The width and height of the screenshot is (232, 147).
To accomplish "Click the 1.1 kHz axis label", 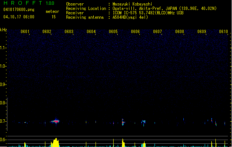I will (3, 48).
